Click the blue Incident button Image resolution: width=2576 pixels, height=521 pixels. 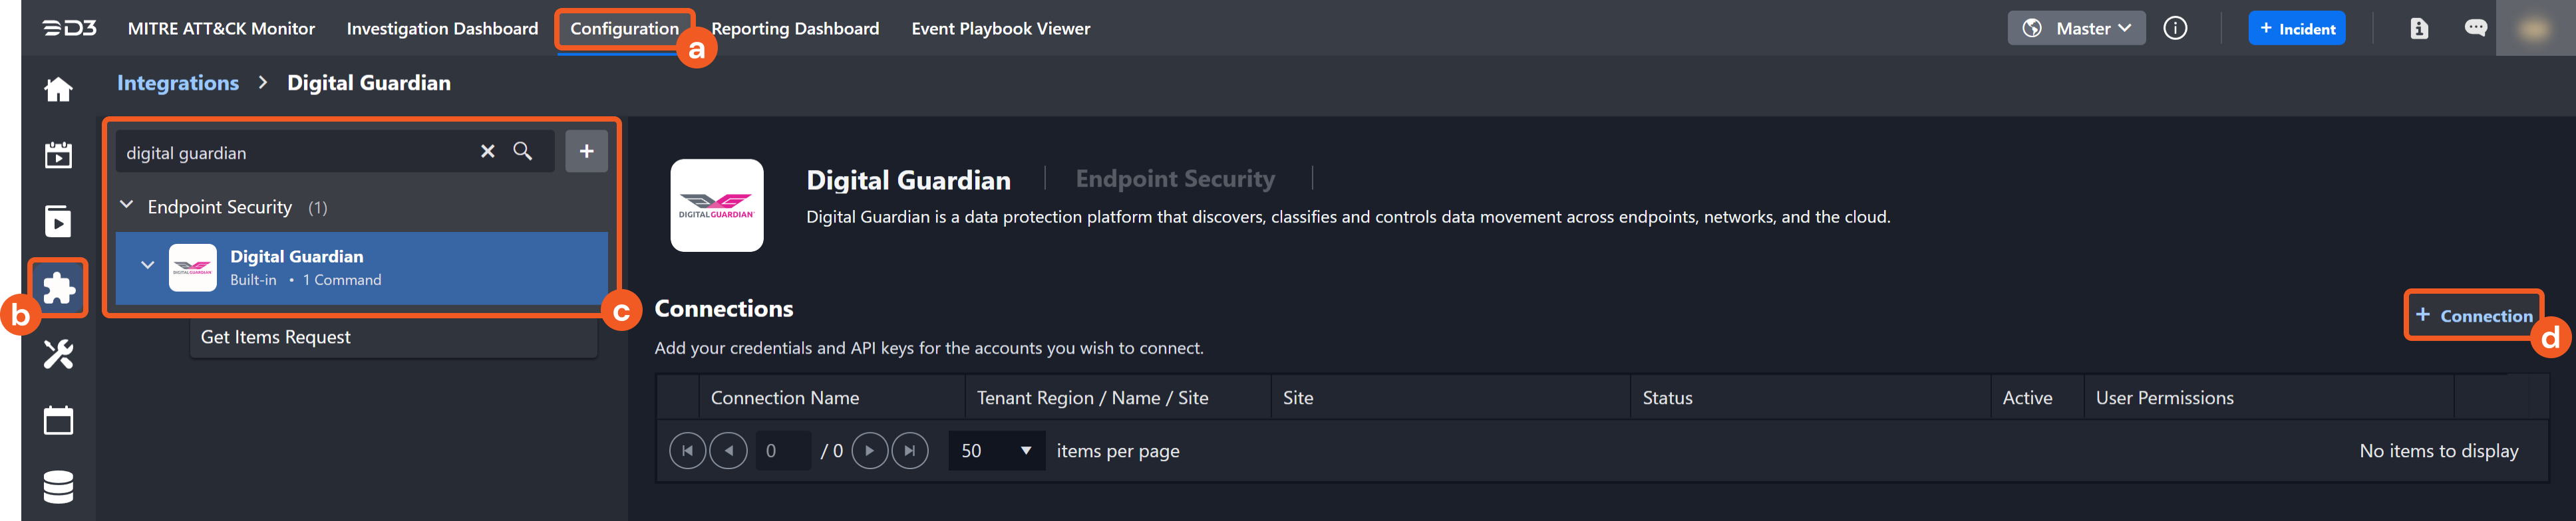point(2296,28)
